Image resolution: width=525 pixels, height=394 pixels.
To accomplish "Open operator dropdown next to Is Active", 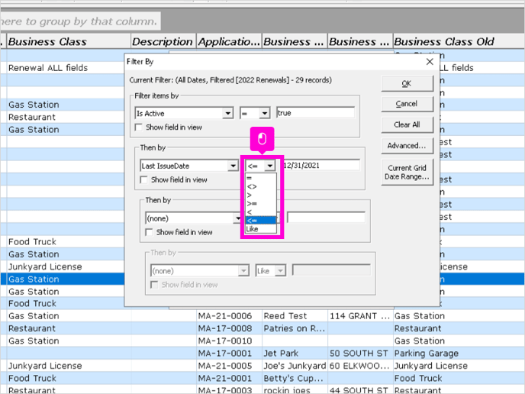I will (265, 113).
